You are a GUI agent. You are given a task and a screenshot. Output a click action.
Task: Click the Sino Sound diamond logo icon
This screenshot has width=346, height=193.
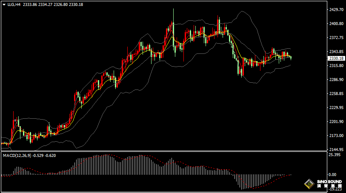pos(309,184)
